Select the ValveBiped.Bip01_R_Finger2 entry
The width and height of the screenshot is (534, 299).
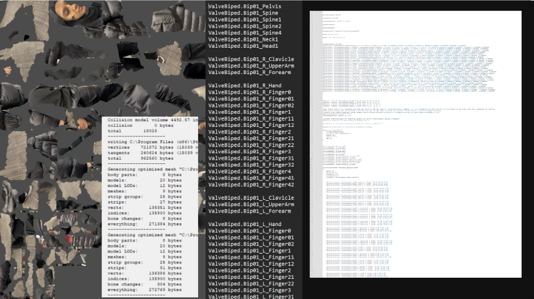coord(250,132)
